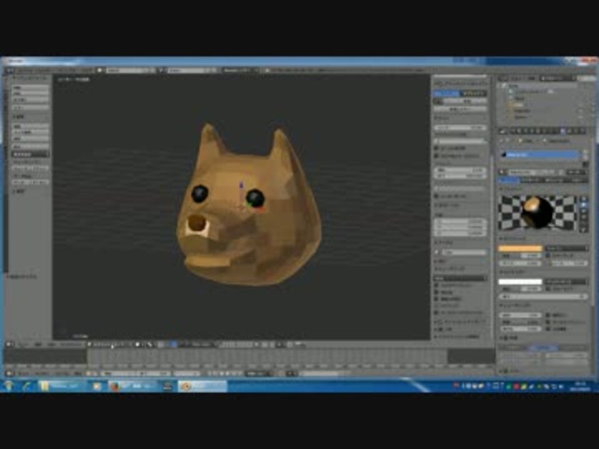
Task: Toggle Lock Camera to View checkbox
Action: click(437, 156)
